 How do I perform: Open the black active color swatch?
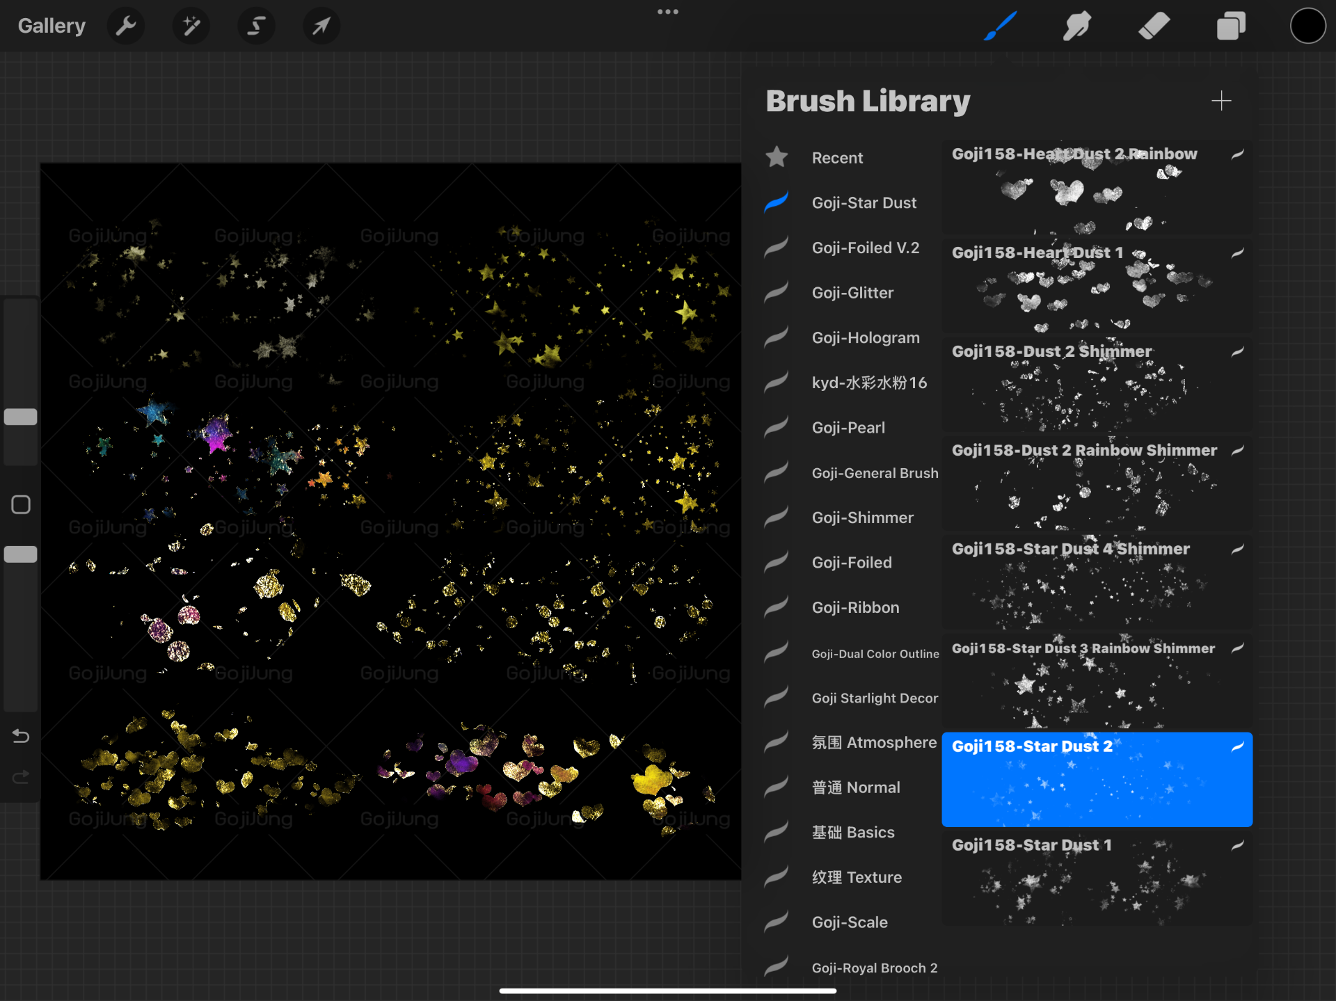1307,26
